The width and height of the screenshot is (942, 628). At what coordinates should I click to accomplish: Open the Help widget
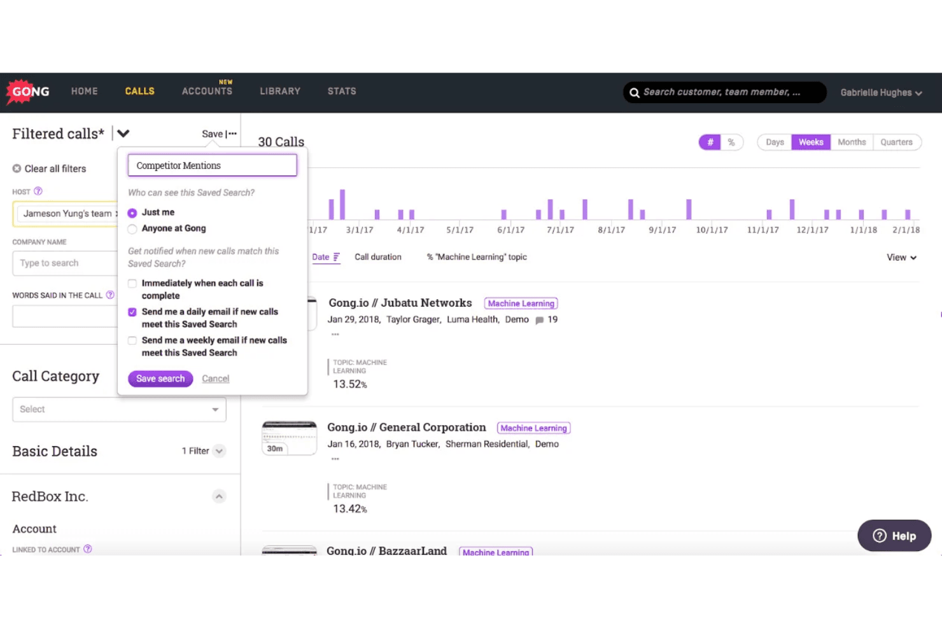pos(894,536)
